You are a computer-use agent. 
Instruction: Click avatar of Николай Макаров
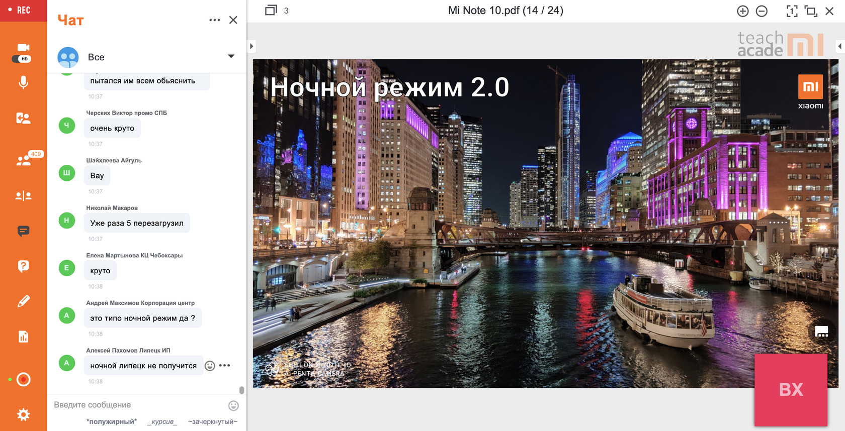(67, 220)
